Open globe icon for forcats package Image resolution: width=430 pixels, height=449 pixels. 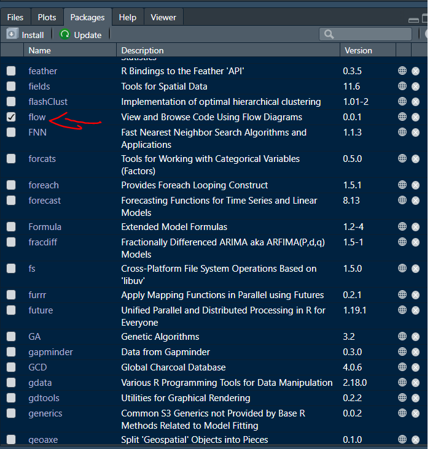[x=402, y=158]
